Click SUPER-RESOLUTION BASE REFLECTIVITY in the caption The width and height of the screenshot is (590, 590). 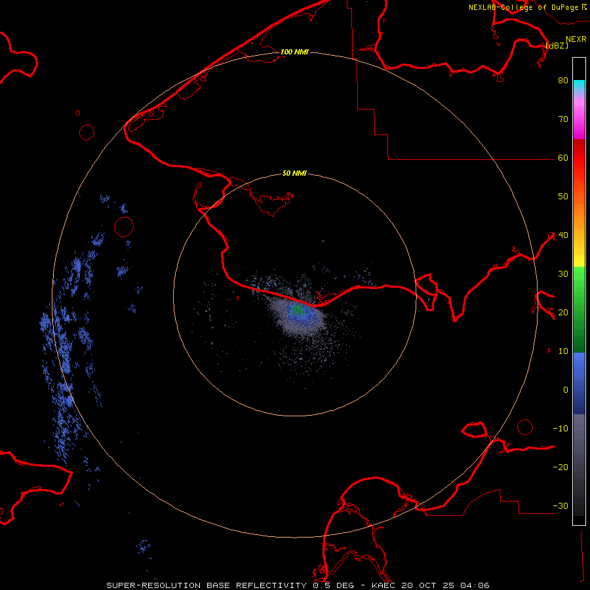coord(206,585)
